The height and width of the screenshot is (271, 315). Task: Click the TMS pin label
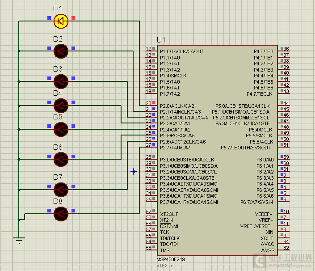point(165,250)
